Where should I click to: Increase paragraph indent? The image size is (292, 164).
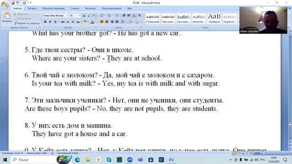click(x=129, y=15)
